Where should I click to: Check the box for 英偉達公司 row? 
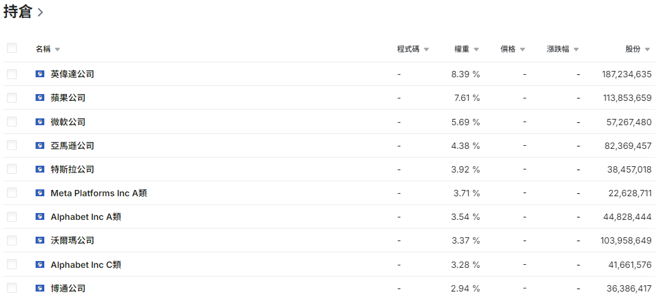[x=12, y=74]
